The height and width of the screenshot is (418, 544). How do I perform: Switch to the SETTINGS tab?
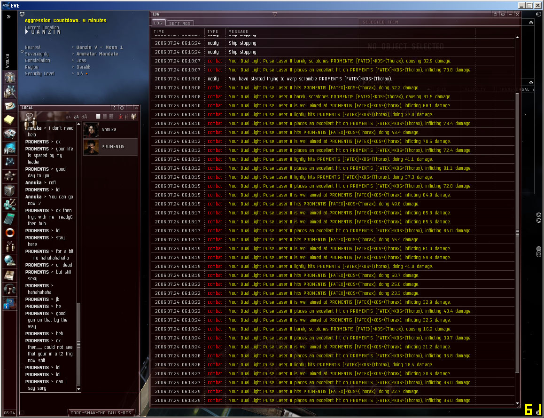point(180,23)
